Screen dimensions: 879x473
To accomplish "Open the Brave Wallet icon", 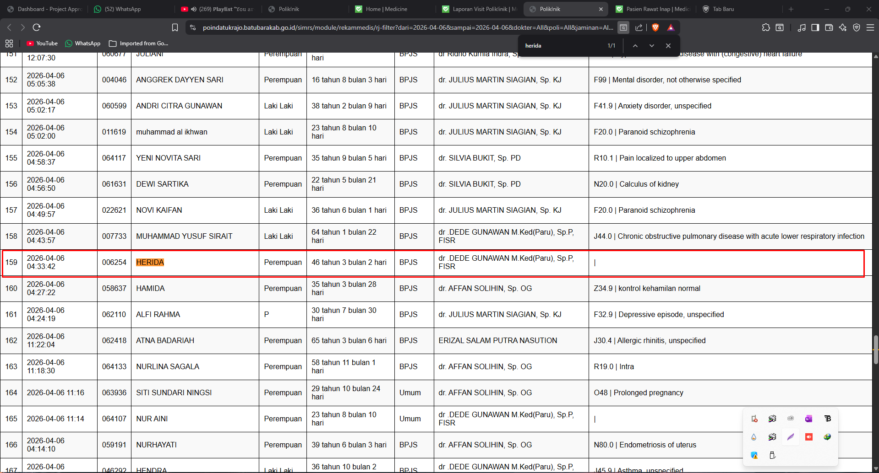I will pyautogui.click(x=829, y=27).
